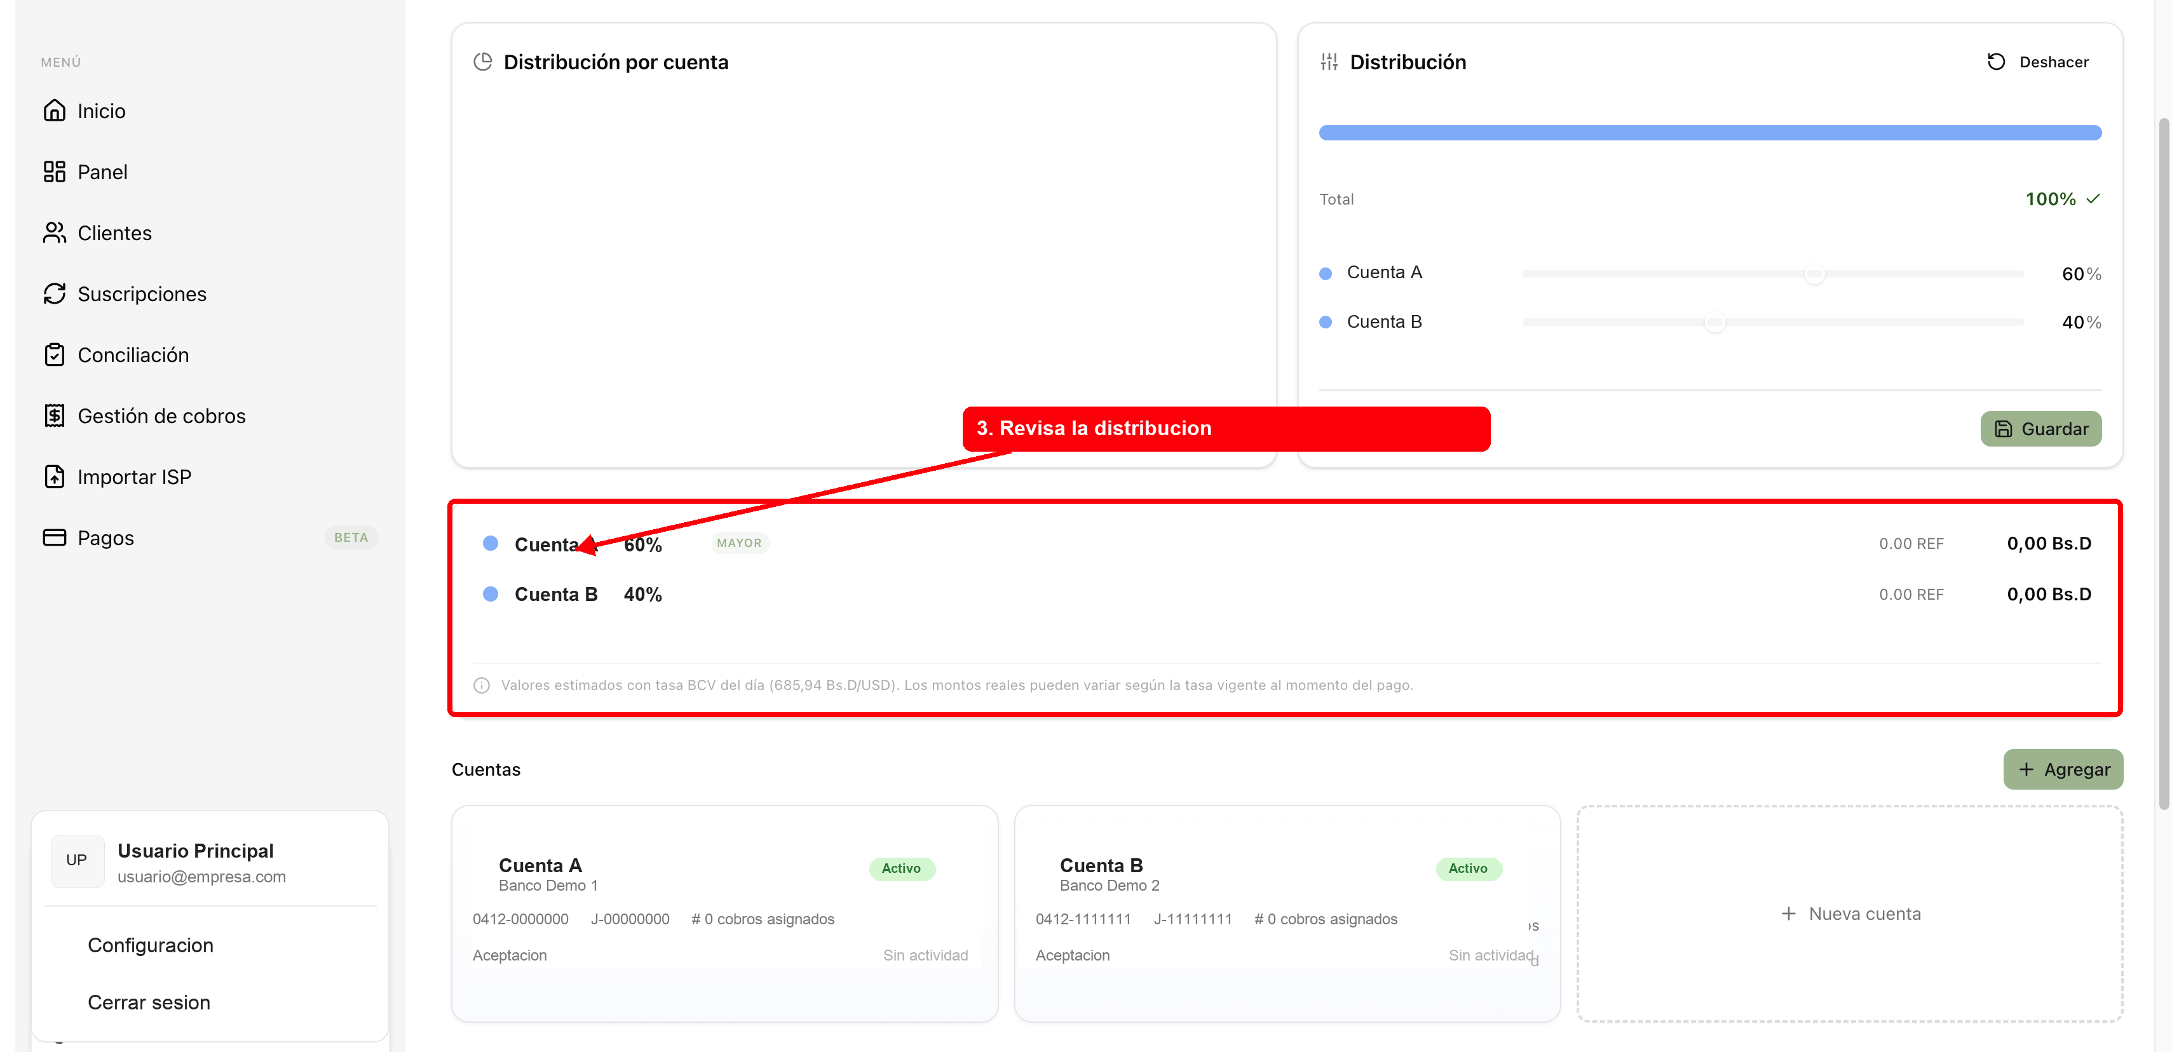The height and width of the screenshot is (1052, 2172).
Task: Click the Cuenta A slider handle
Action: (x=1814, y=274)
